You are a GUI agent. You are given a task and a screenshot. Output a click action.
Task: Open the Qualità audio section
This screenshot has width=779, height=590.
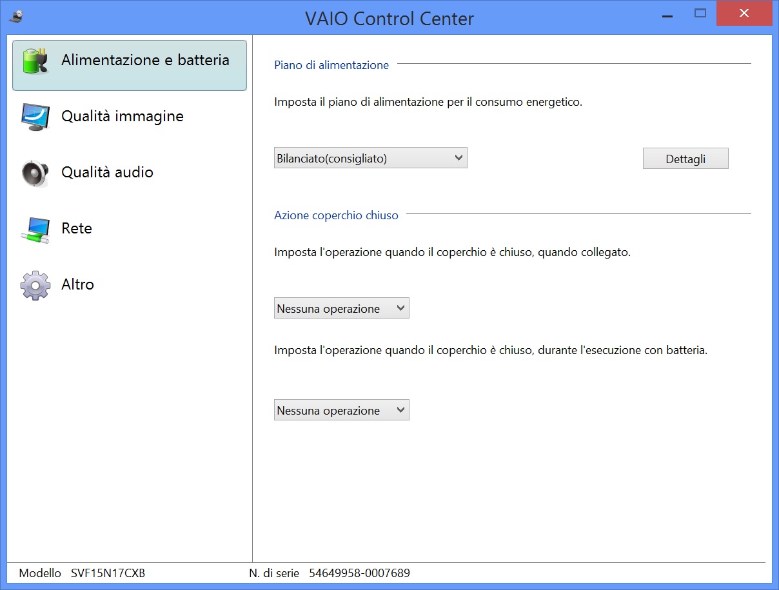107,172
